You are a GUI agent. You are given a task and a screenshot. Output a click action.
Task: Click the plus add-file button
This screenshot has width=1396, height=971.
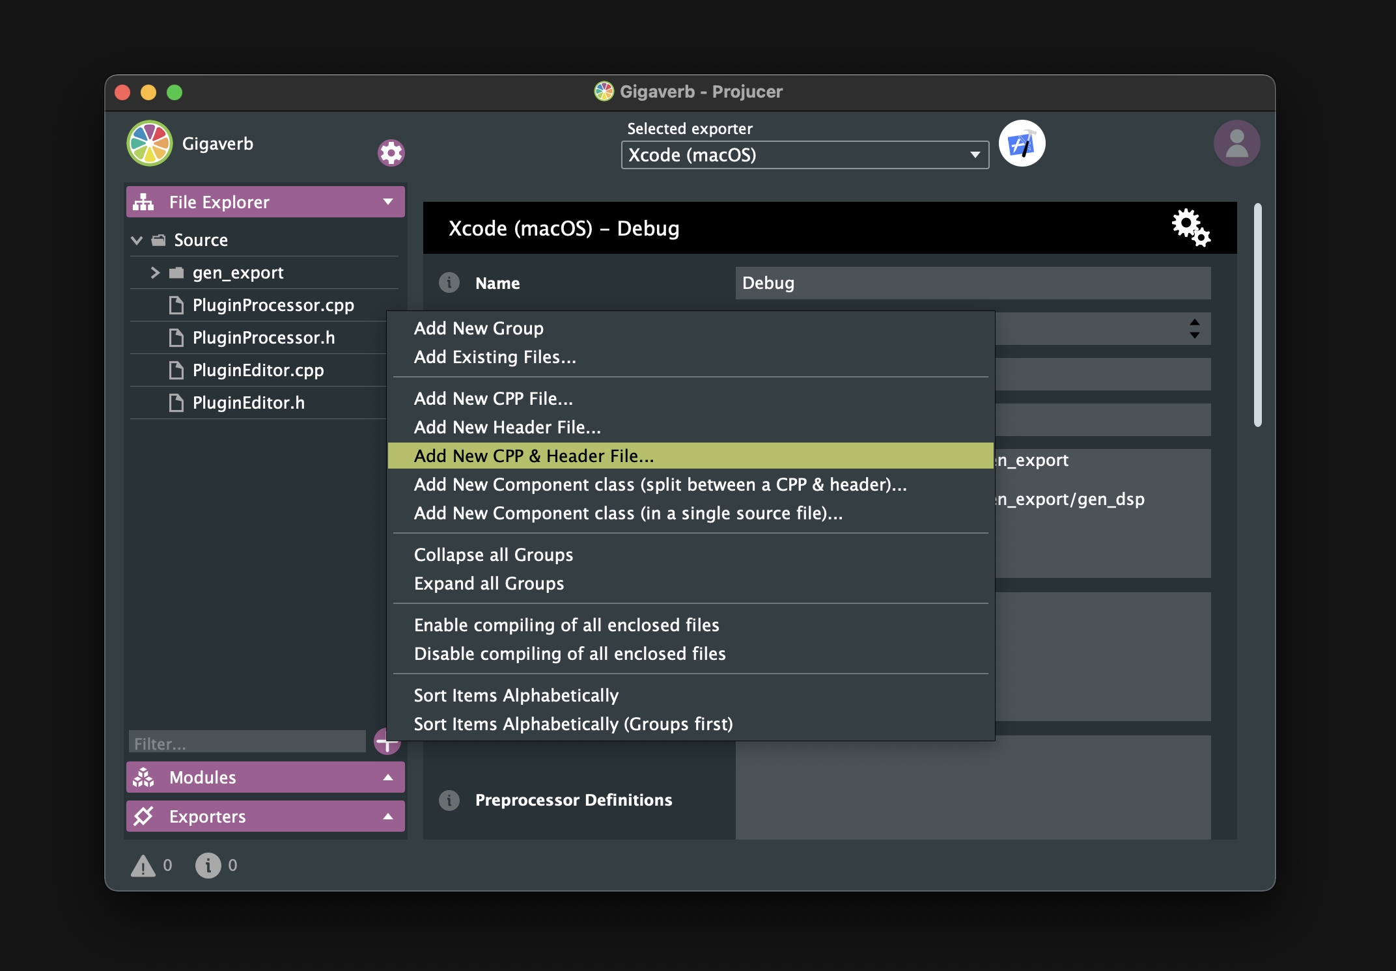tap(387, 741)
